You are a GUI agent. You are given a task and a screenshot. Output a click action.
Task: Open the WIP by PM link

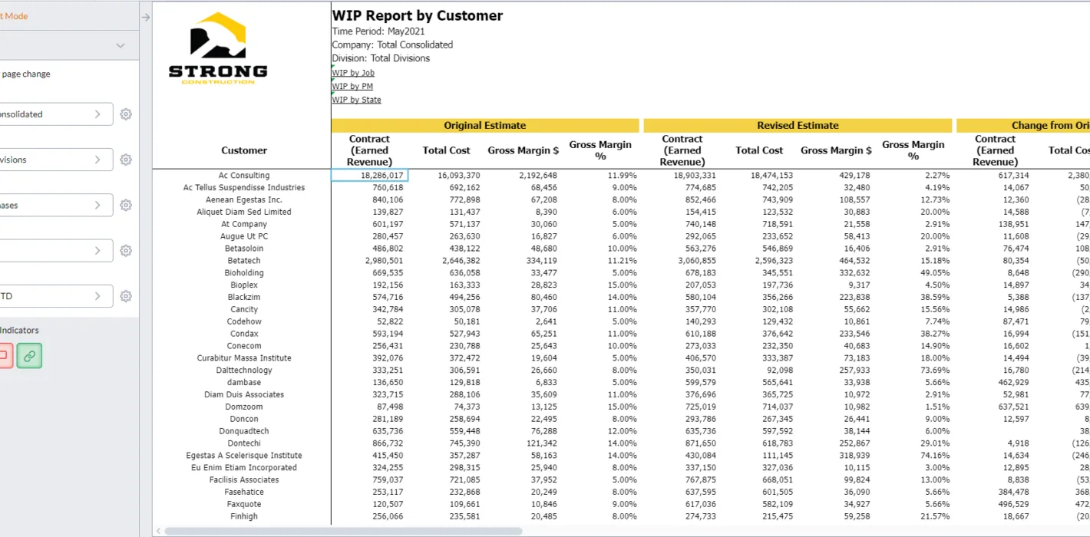pyautogui.click(x=352, y=87)
